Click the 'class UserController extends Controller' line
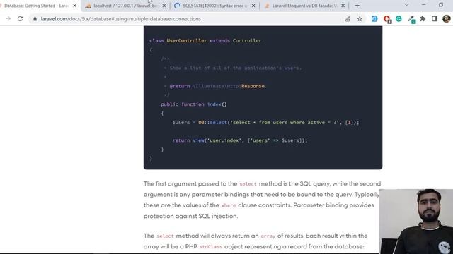Image resolution: width=453 pixels, height=254 pixels. click(205, 41)
